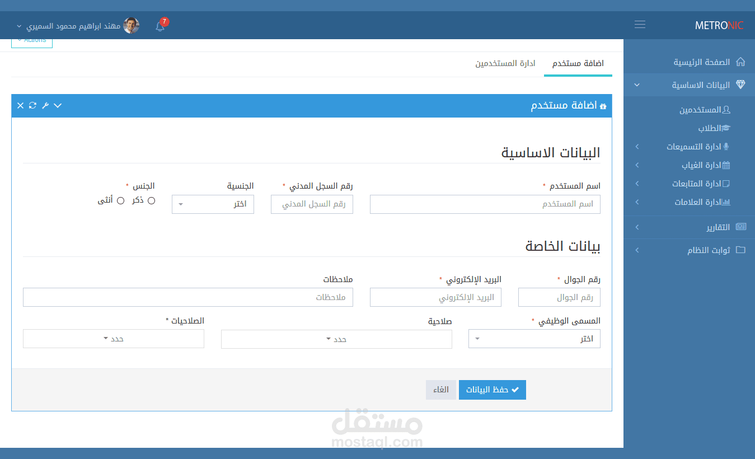Click حفظ البيانات save button
Image resolution: width=755 pixels, height=459 pixels.
[x=493, y=390]
